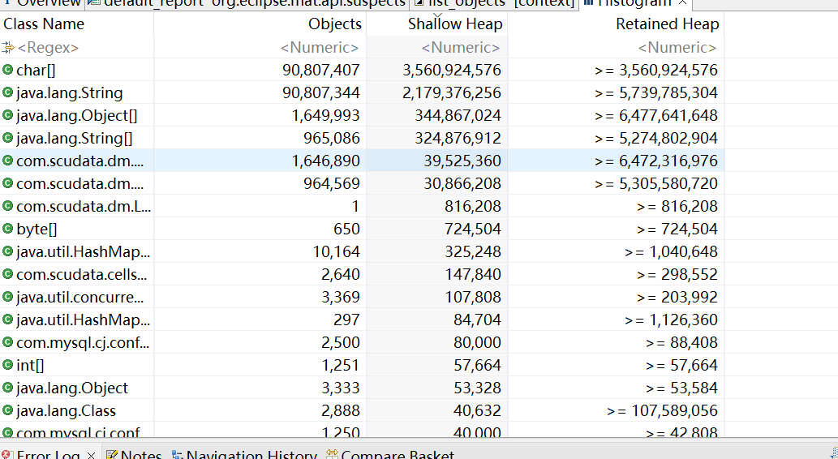Sort by the Retained Heap column header
Viewport: 838px width, 459px height.
[667, 24]
